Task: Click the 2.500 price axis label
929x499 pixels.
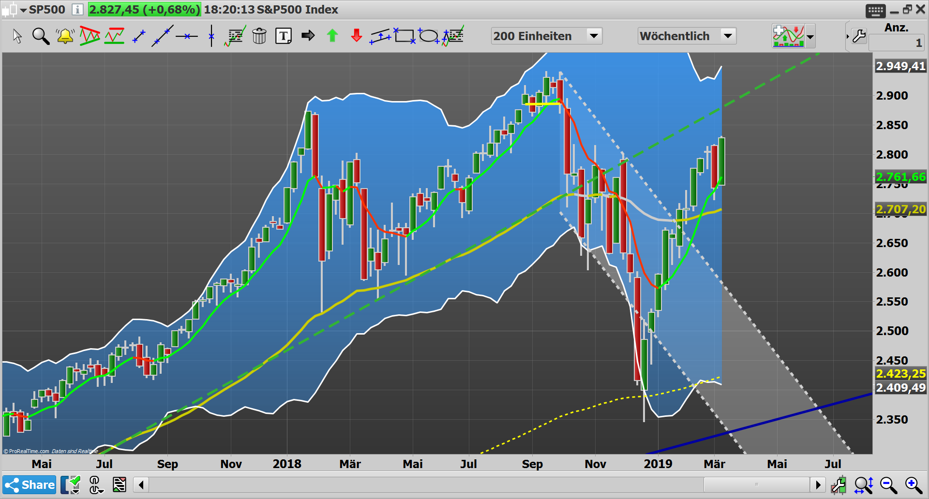Action: (x=892, y=331)
